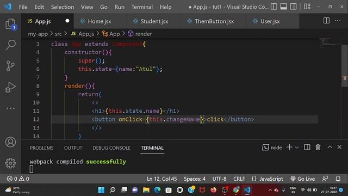The height and width of the screenshot is (196, 348).
Task: Switch to ThemButton.jsx tab
Action: 214,21
